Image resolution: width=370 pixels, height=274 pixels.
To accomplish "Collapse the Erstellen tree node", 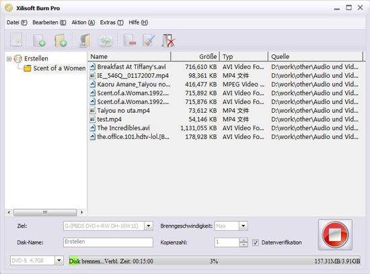I will (9, 59).
